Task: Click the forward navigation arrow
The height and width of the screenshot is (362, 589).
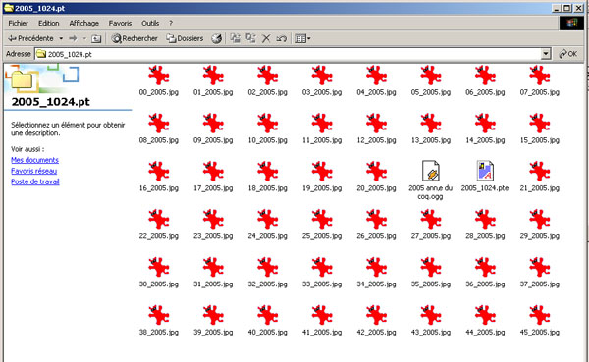Action: click(x=73, y=38)
